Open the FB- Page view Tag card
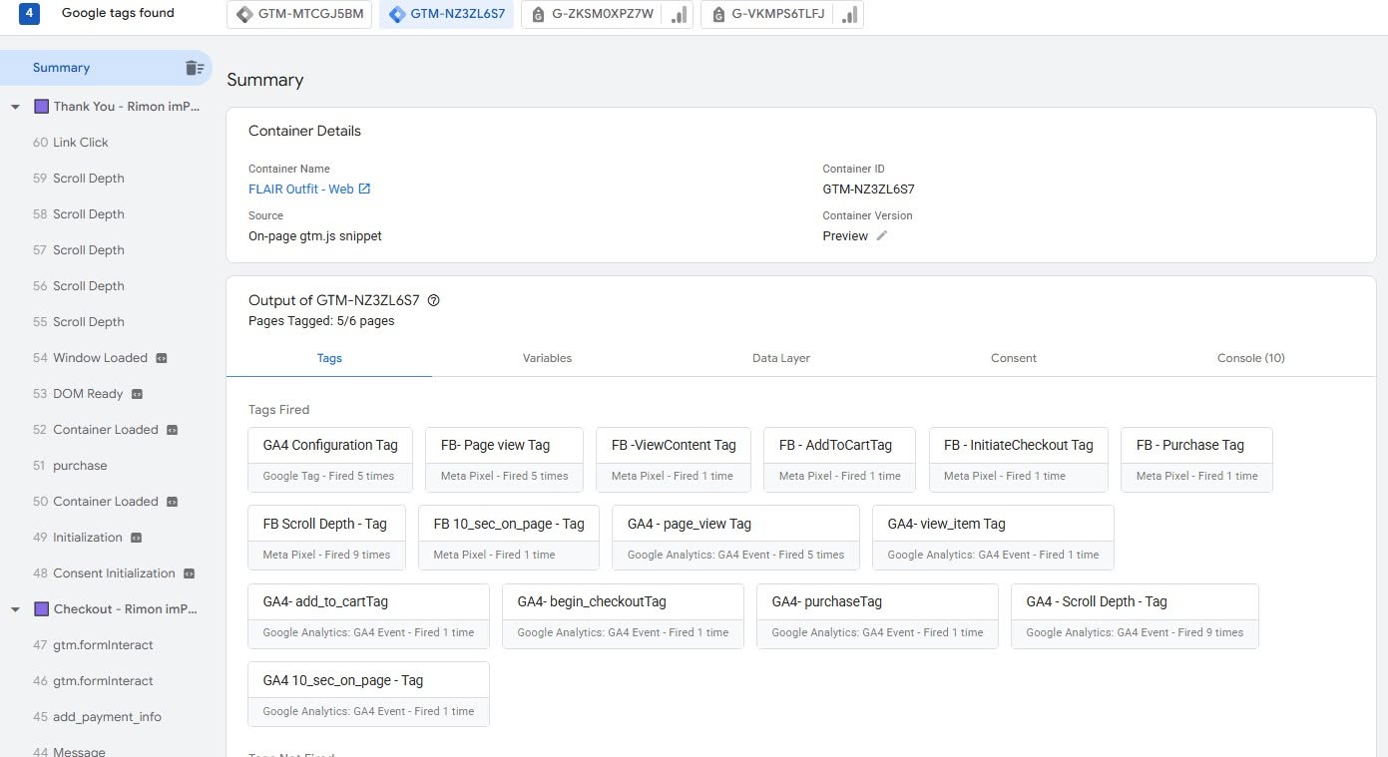The image size is (1388, 757). [x=505, y=460]
